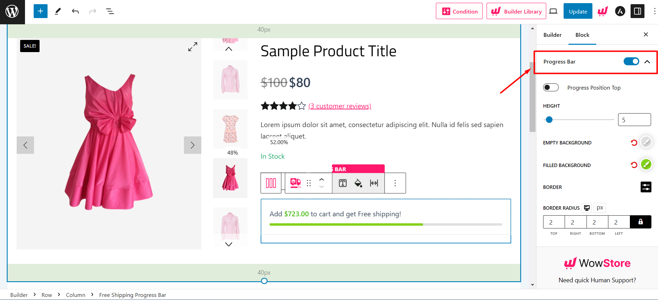Open the WowStore icon in top bar
The image size is (658, 300).
(x=603, y=11)
